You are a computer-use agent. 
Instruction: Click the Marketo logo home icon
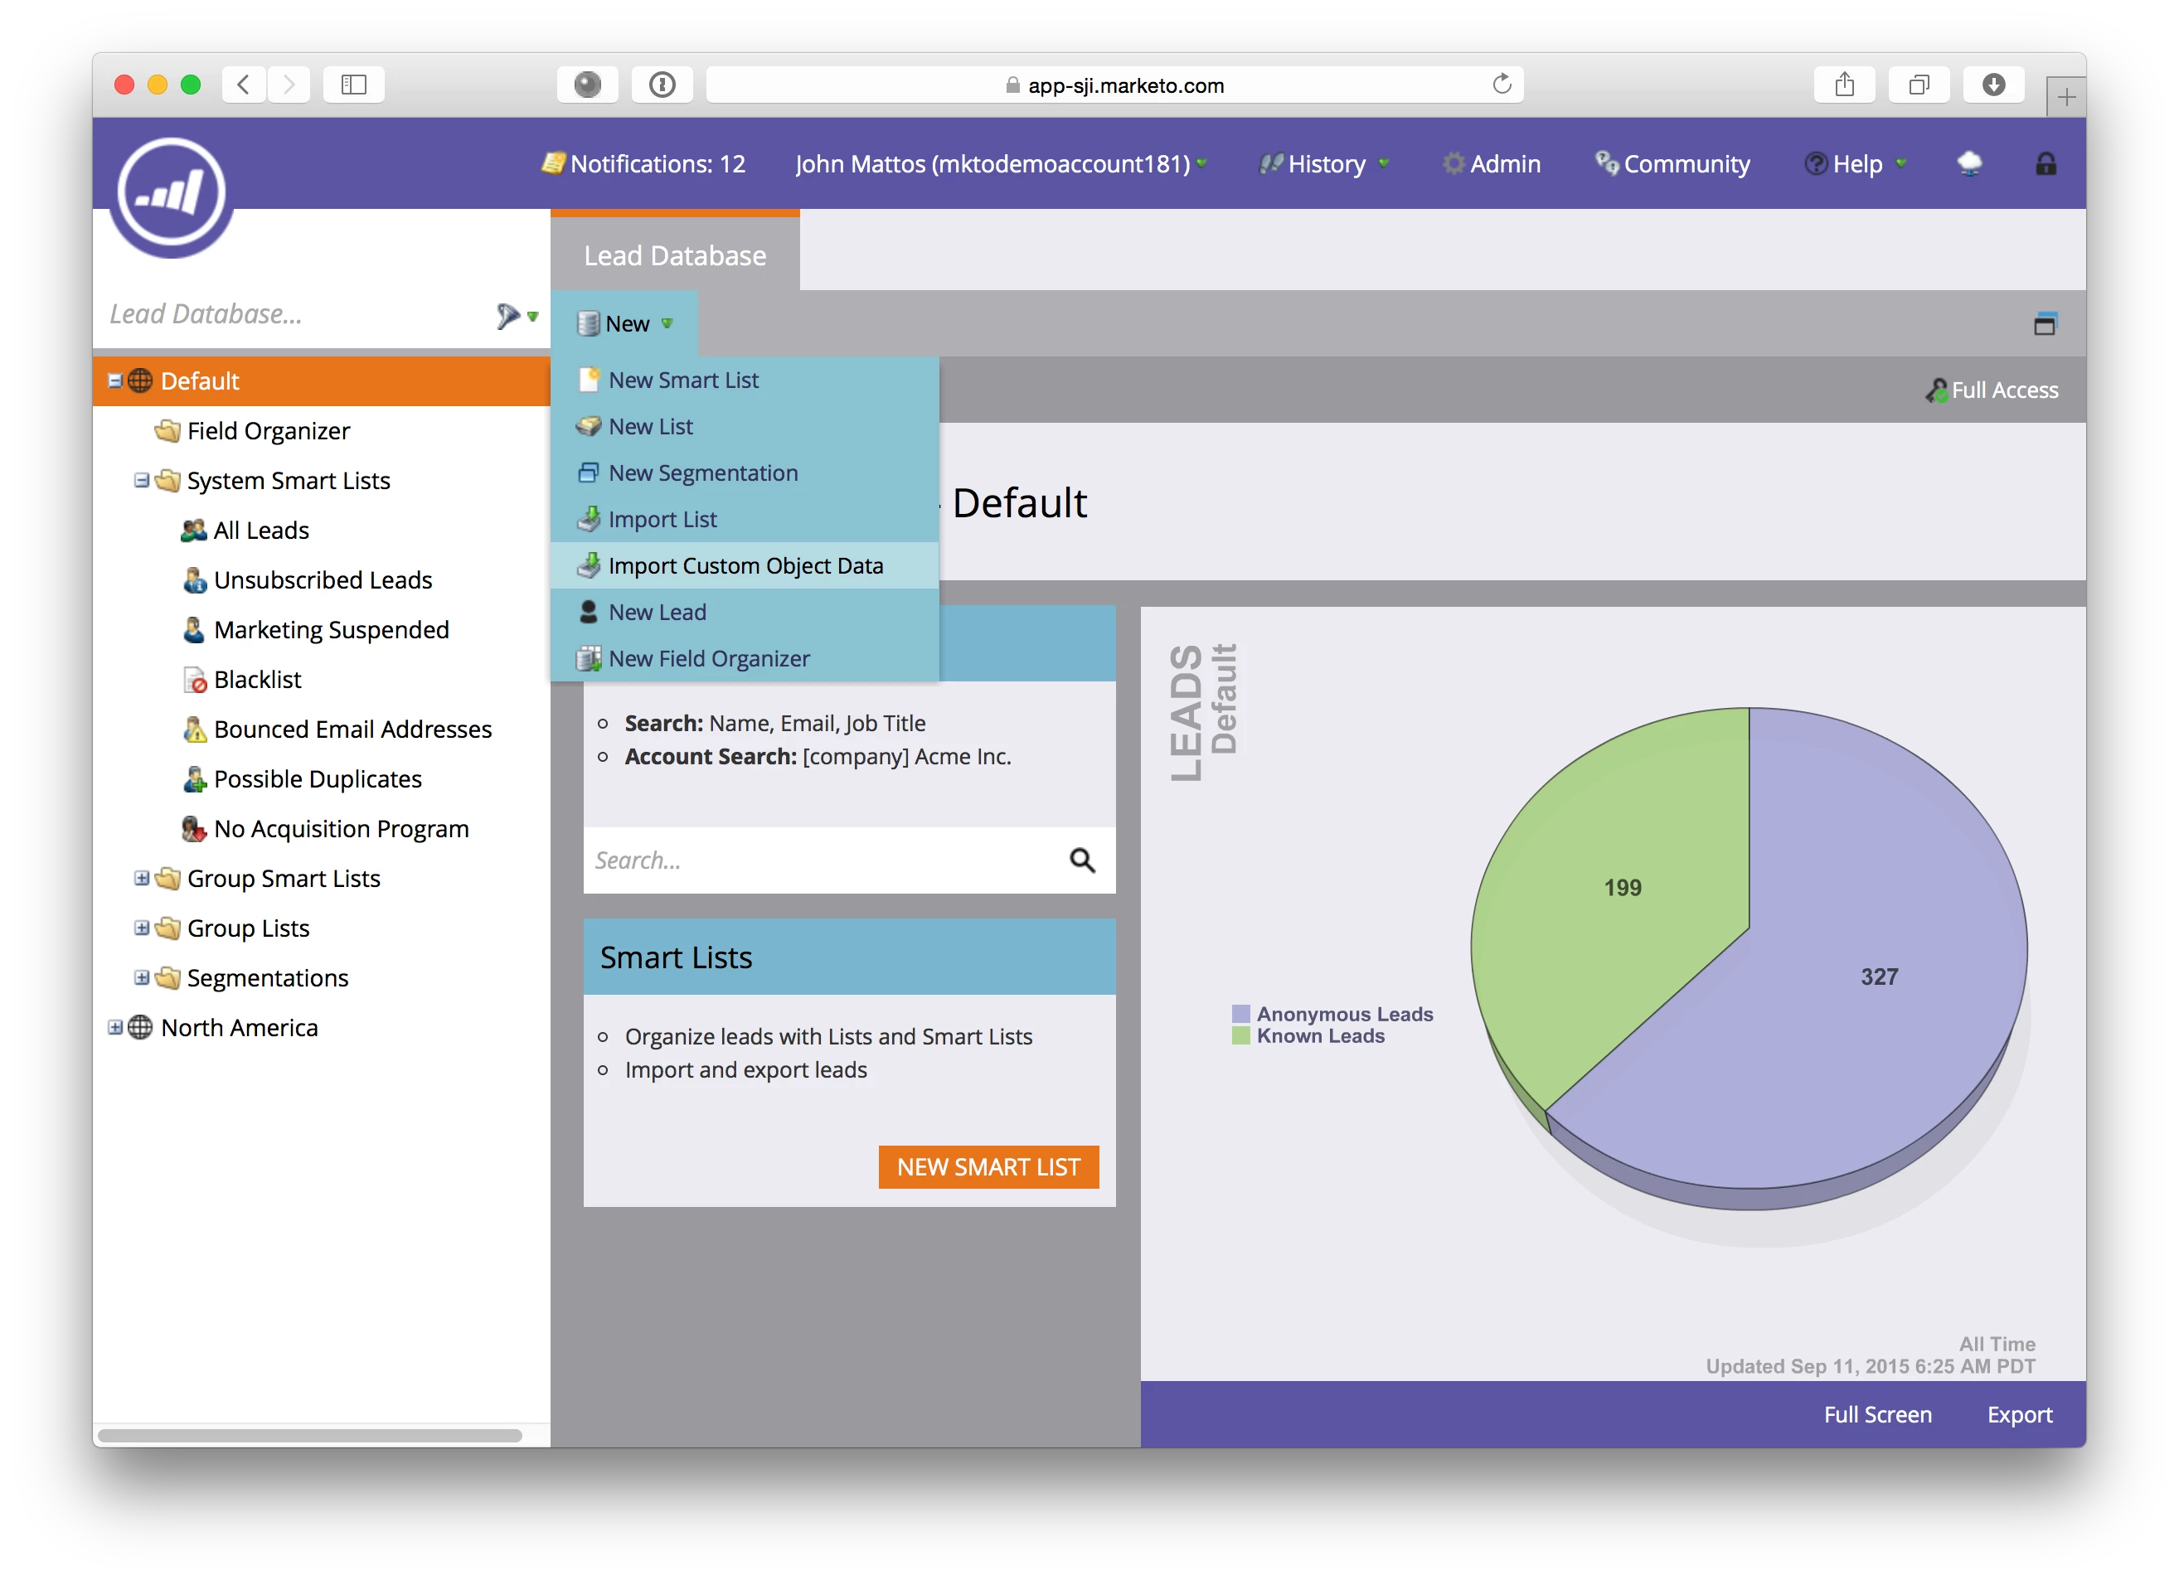(171, 193)
